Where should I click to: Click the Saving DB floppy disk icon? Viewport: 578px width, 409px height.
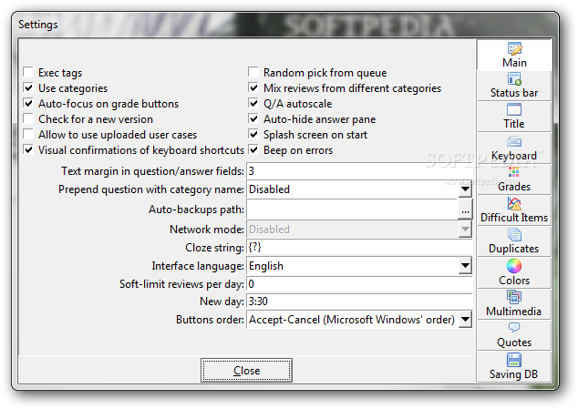pos(514,360)
